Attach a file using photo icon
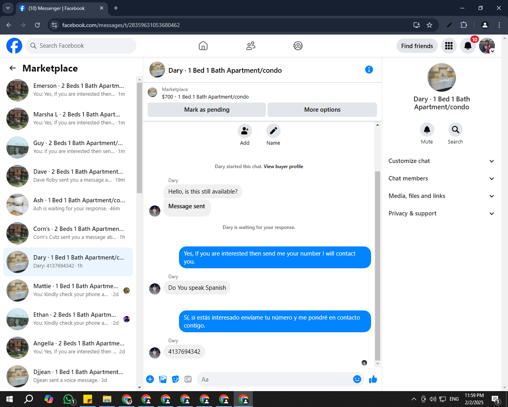 click(x=163, y=379)
